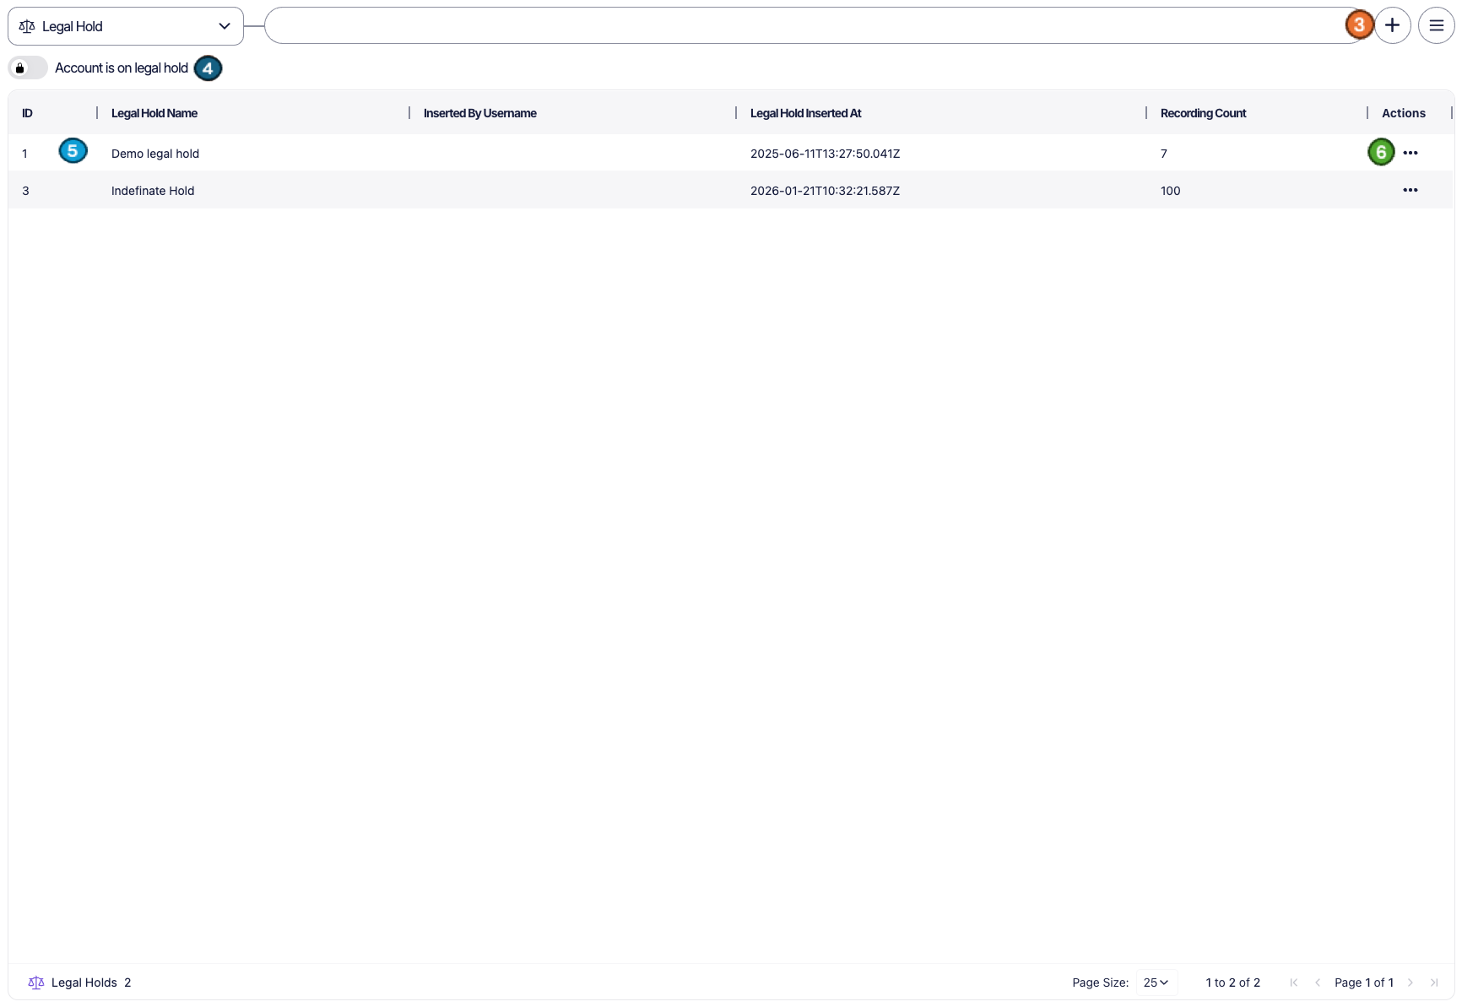Expand the Legal Hold selector dropdown
The height and width of the screenshot is (1007, 1462).
(225, 26)
